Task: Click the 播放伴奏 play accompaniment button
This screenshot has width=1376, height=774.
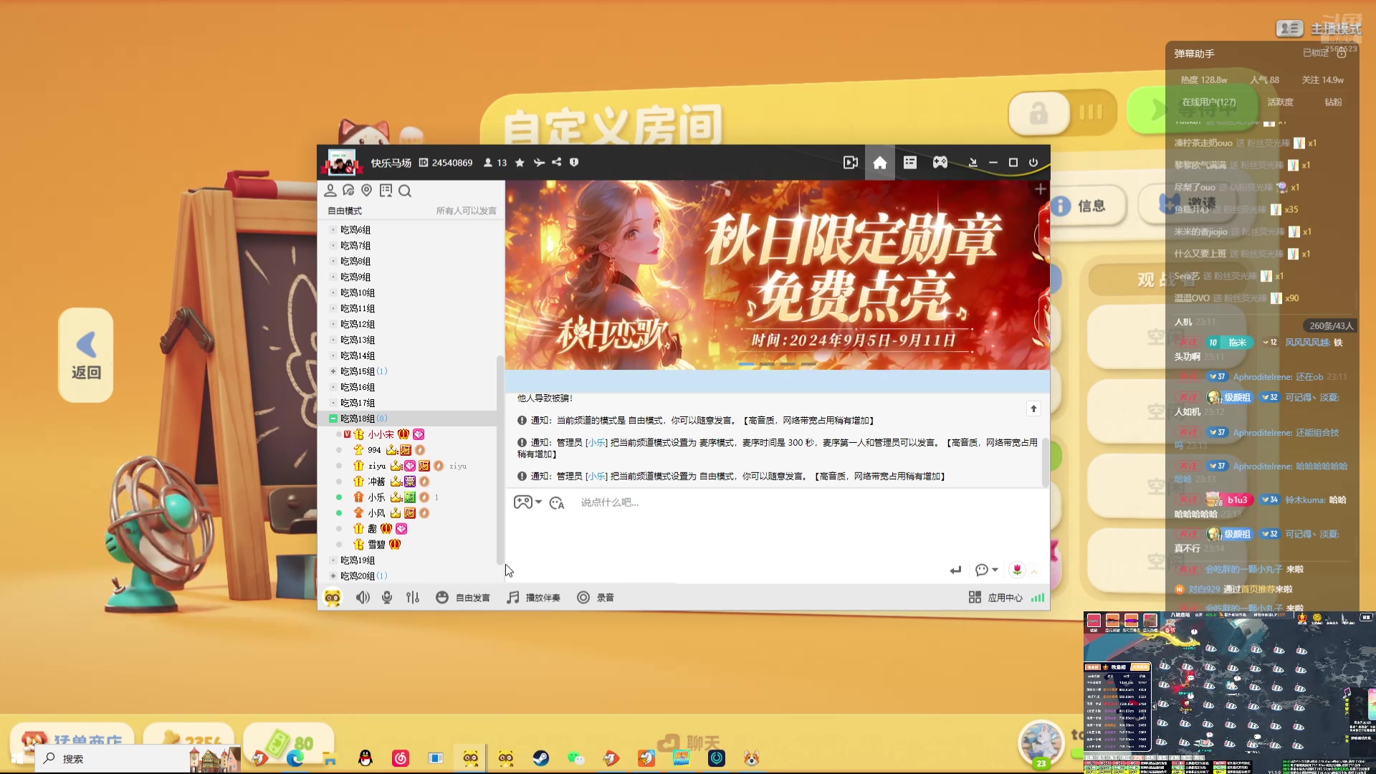Action: tap(533, 597)
